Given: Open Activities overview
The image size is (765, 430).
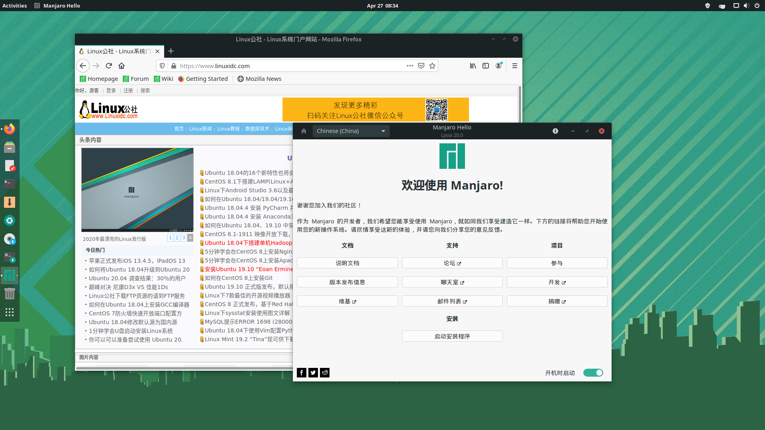Looking at the screenshot, I should pos(15,6).
